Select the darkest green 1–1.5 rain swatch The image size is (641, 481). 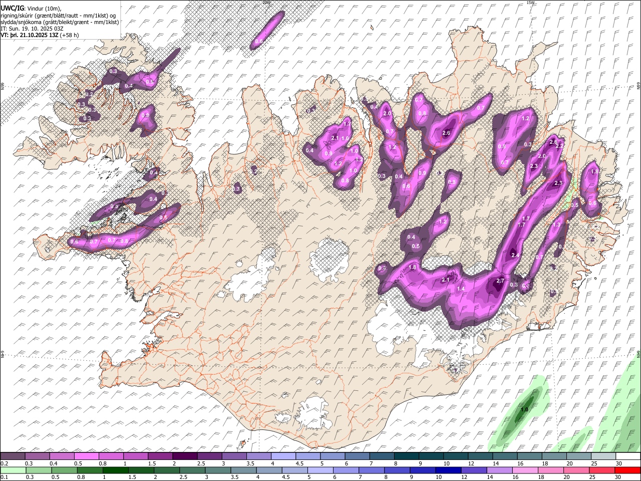116,470
